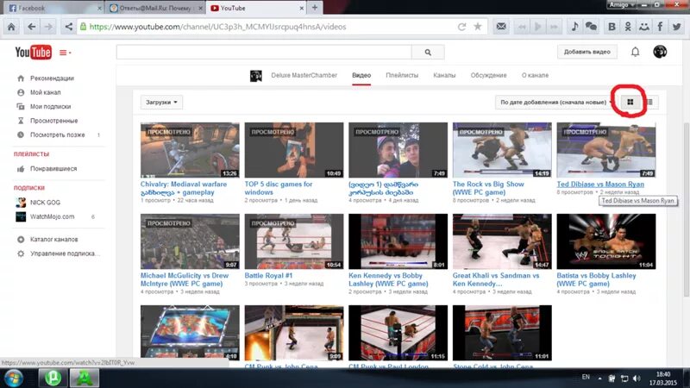Expand the Загрузки dropdown

pyautogui.click(x=161, y=102)
